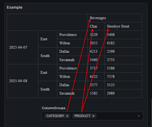Click Dallas city in the 2025-04-08 group
Screen dimensions: 152x127
click(72, 85)
